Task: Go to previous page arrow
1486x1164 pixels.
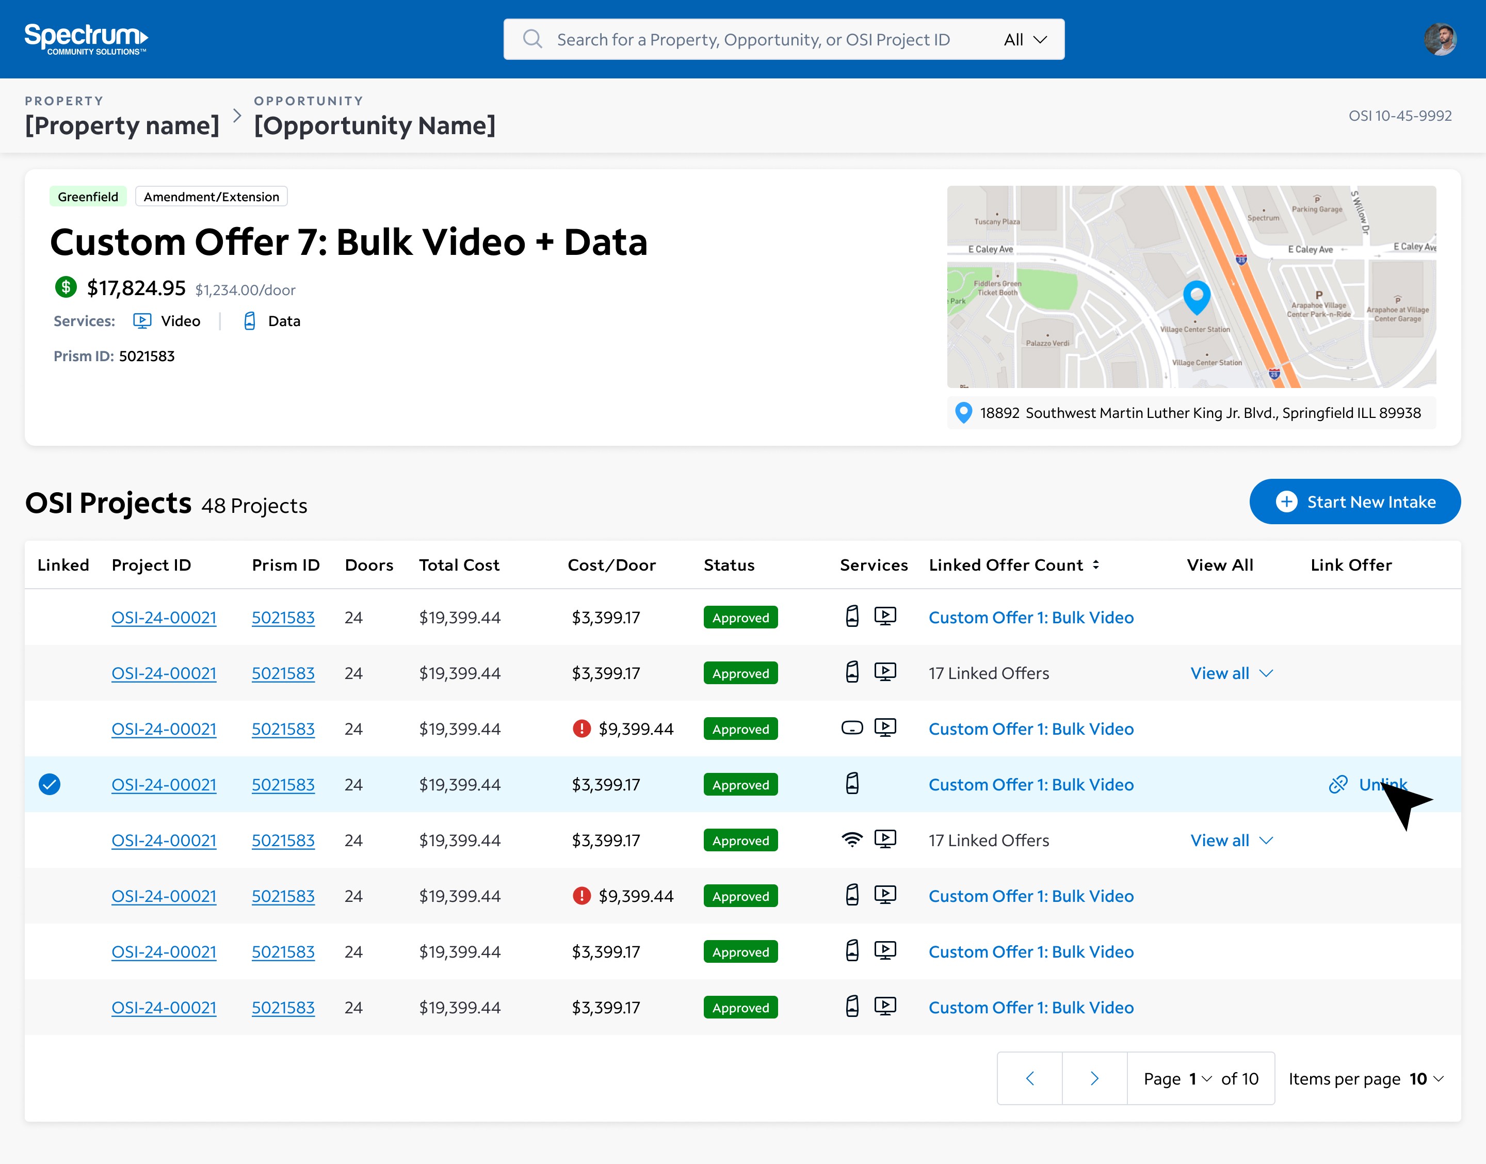Action: tap(1029, 1078)
